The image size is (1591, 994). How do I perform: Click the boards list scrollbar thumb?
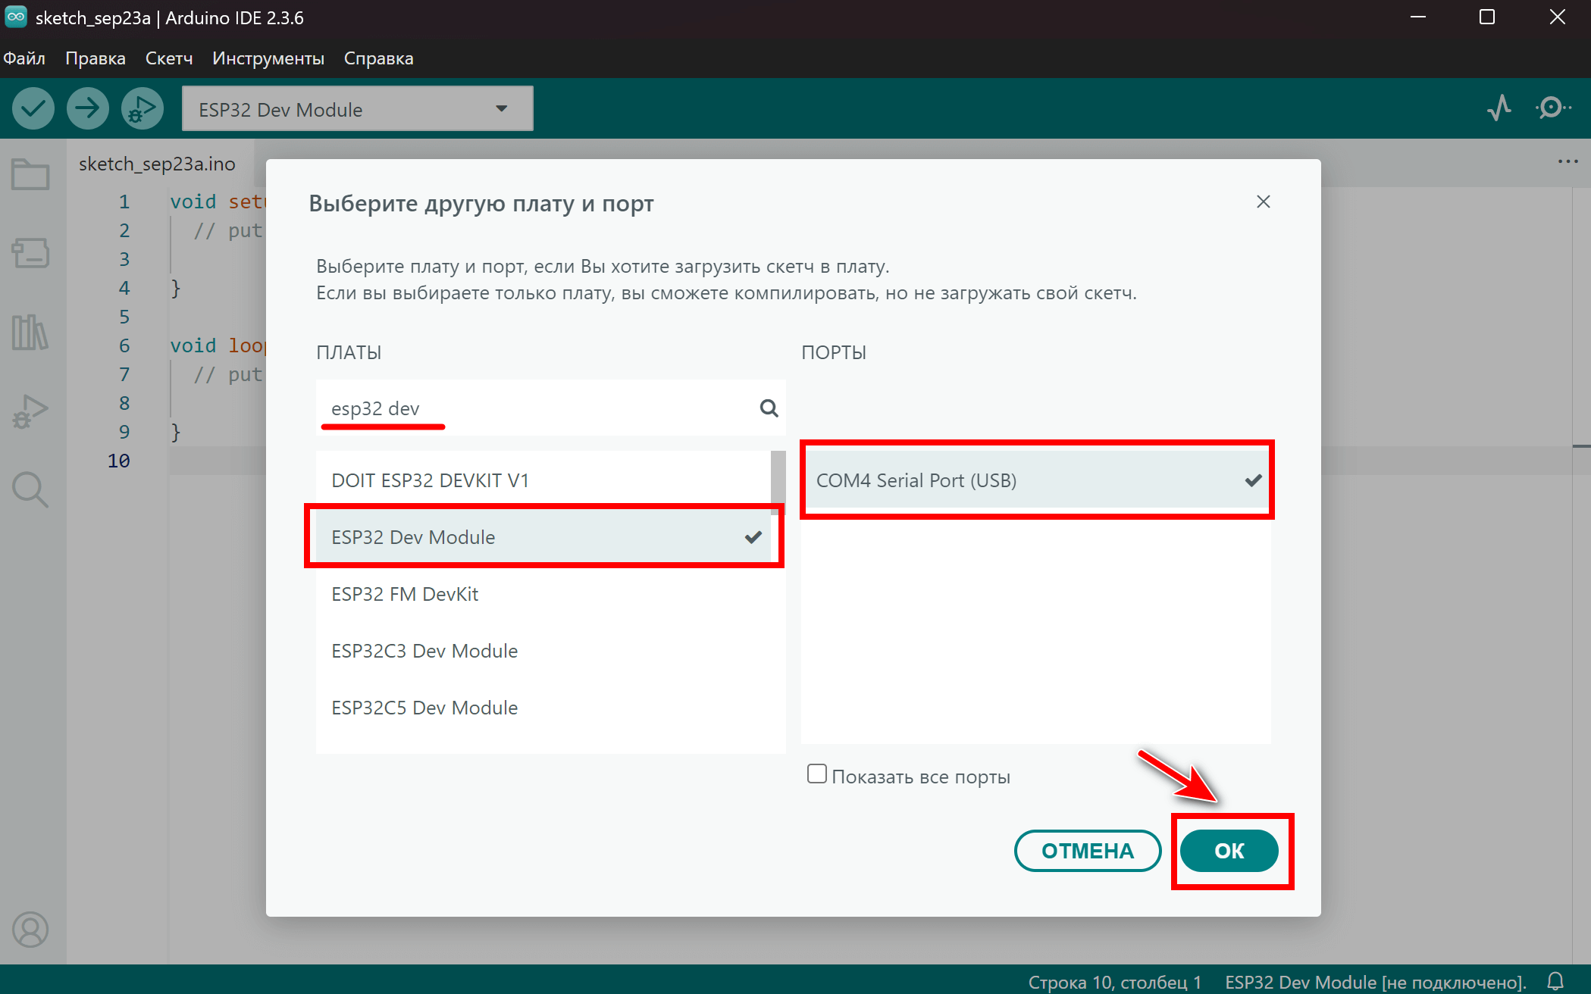tap(778, 482)
